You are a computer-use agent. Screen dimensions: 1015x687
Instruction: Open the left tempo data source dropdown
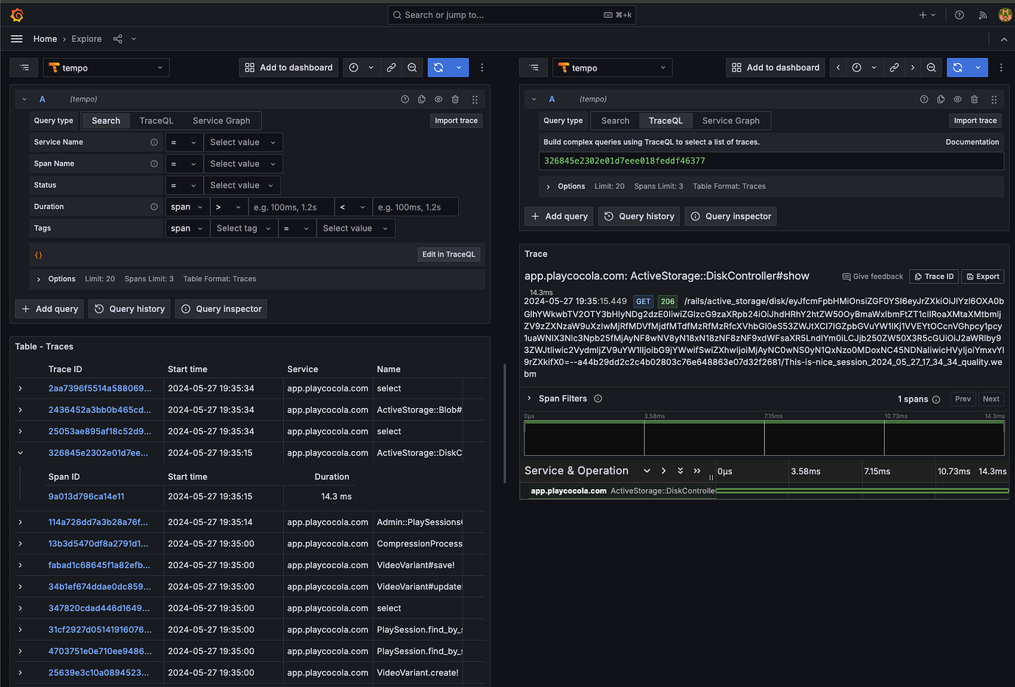click(106, 68)
